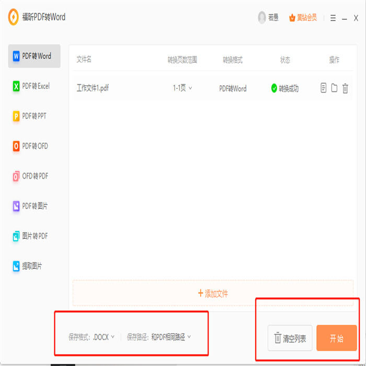
Task: Open the 提取图片 sidebar tab
Action: (x=35, y=266)
